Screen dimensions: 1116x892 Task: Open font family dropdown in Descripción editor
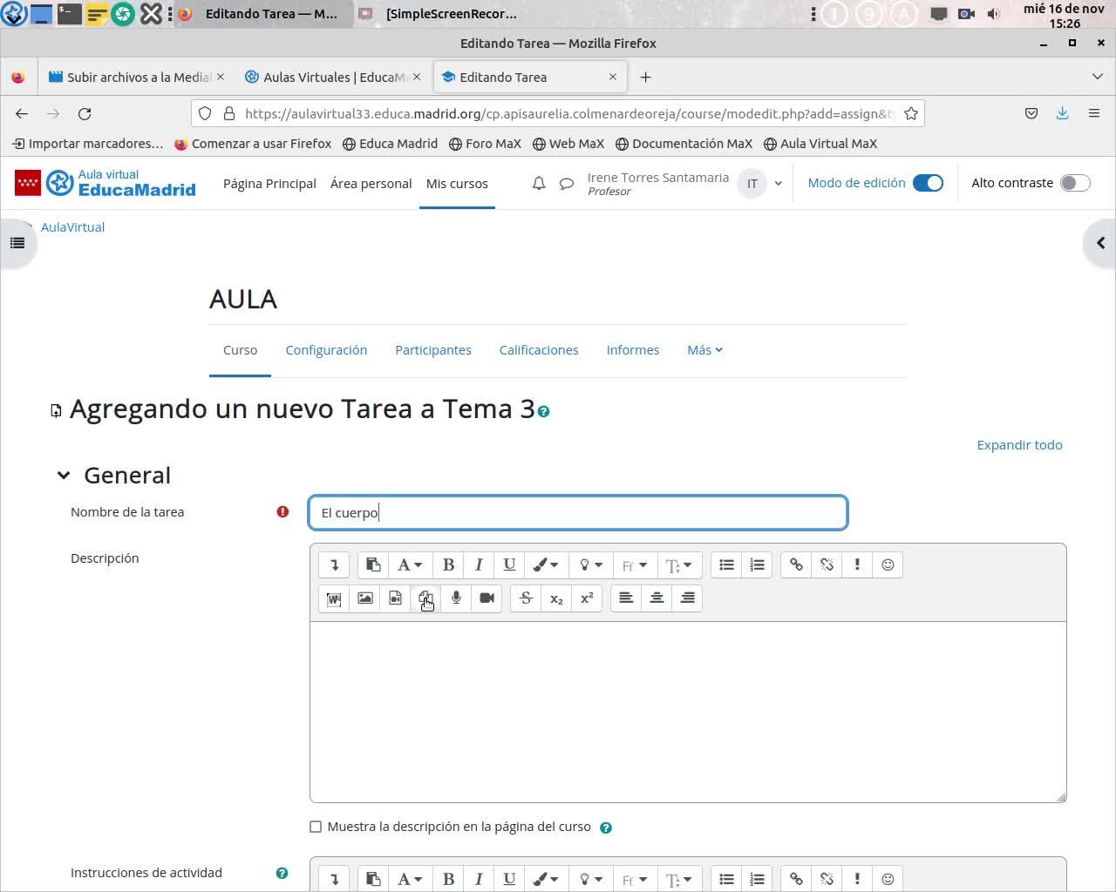(x=634, y=564)
